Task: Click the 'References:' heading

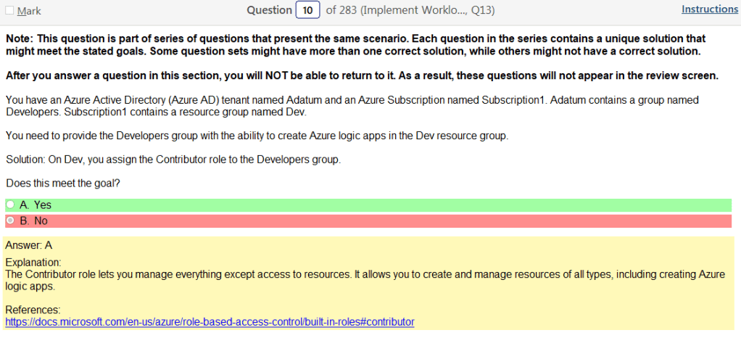Action: (x=32, y=310)
